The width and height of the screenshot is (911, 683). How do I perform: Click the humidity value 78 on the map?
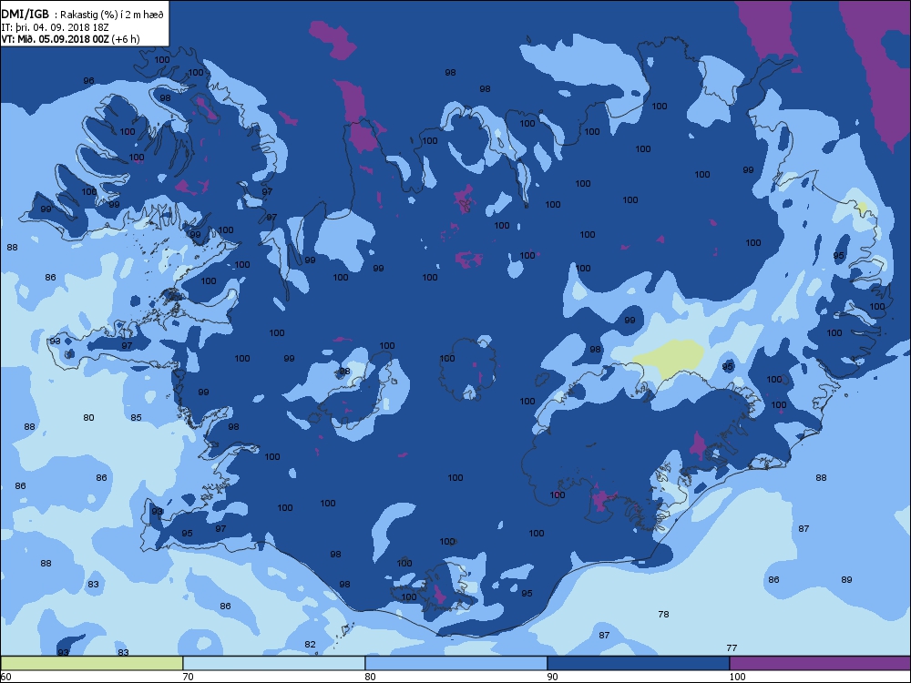point(663,614)
